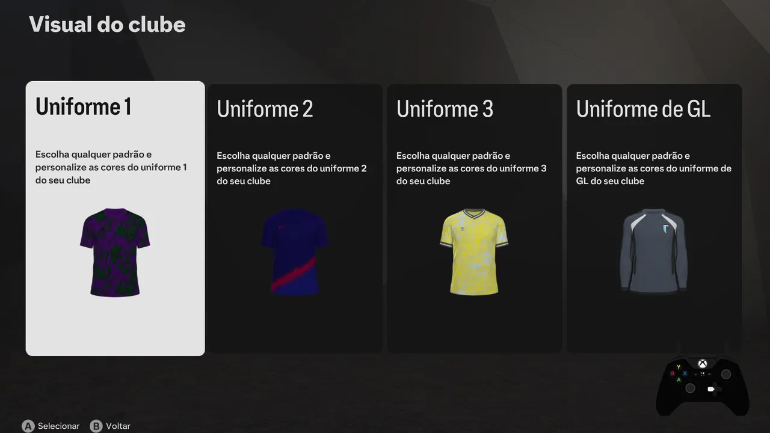Screen dimensions: 770x433
Task: Click the green A button on the controller
Action: tap(679, 380)
